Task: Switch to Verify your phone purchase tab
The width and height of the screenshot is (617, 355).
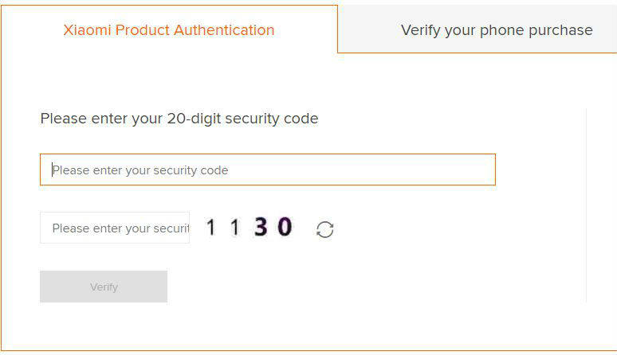Action: [496, 30]
